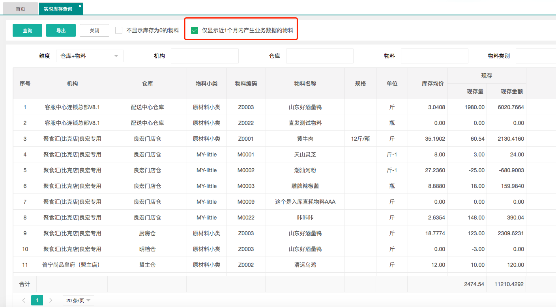Go to next page arrow
This screenshot has height=307, width=556.
[x=51, y=300]
